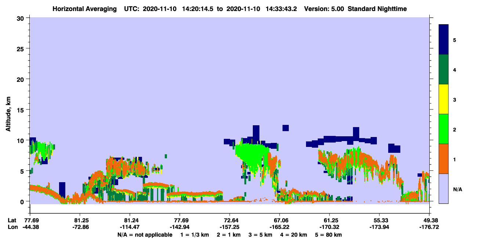Click the legend note '3 = 5 km'
Screen dimensions: 477x245
(x=261, y=235)
